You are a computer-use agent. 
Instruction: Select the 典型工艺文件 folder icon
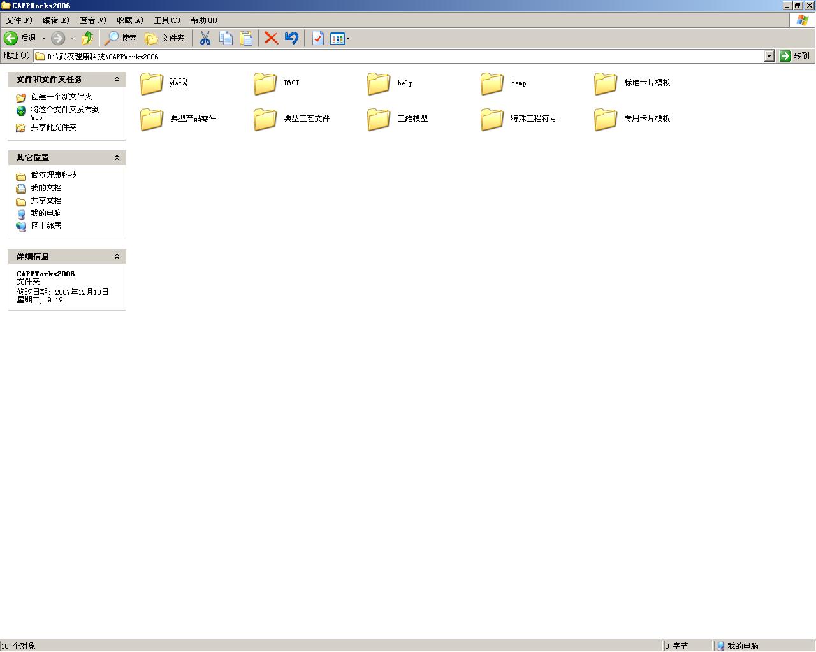click(x=265, y=118)
